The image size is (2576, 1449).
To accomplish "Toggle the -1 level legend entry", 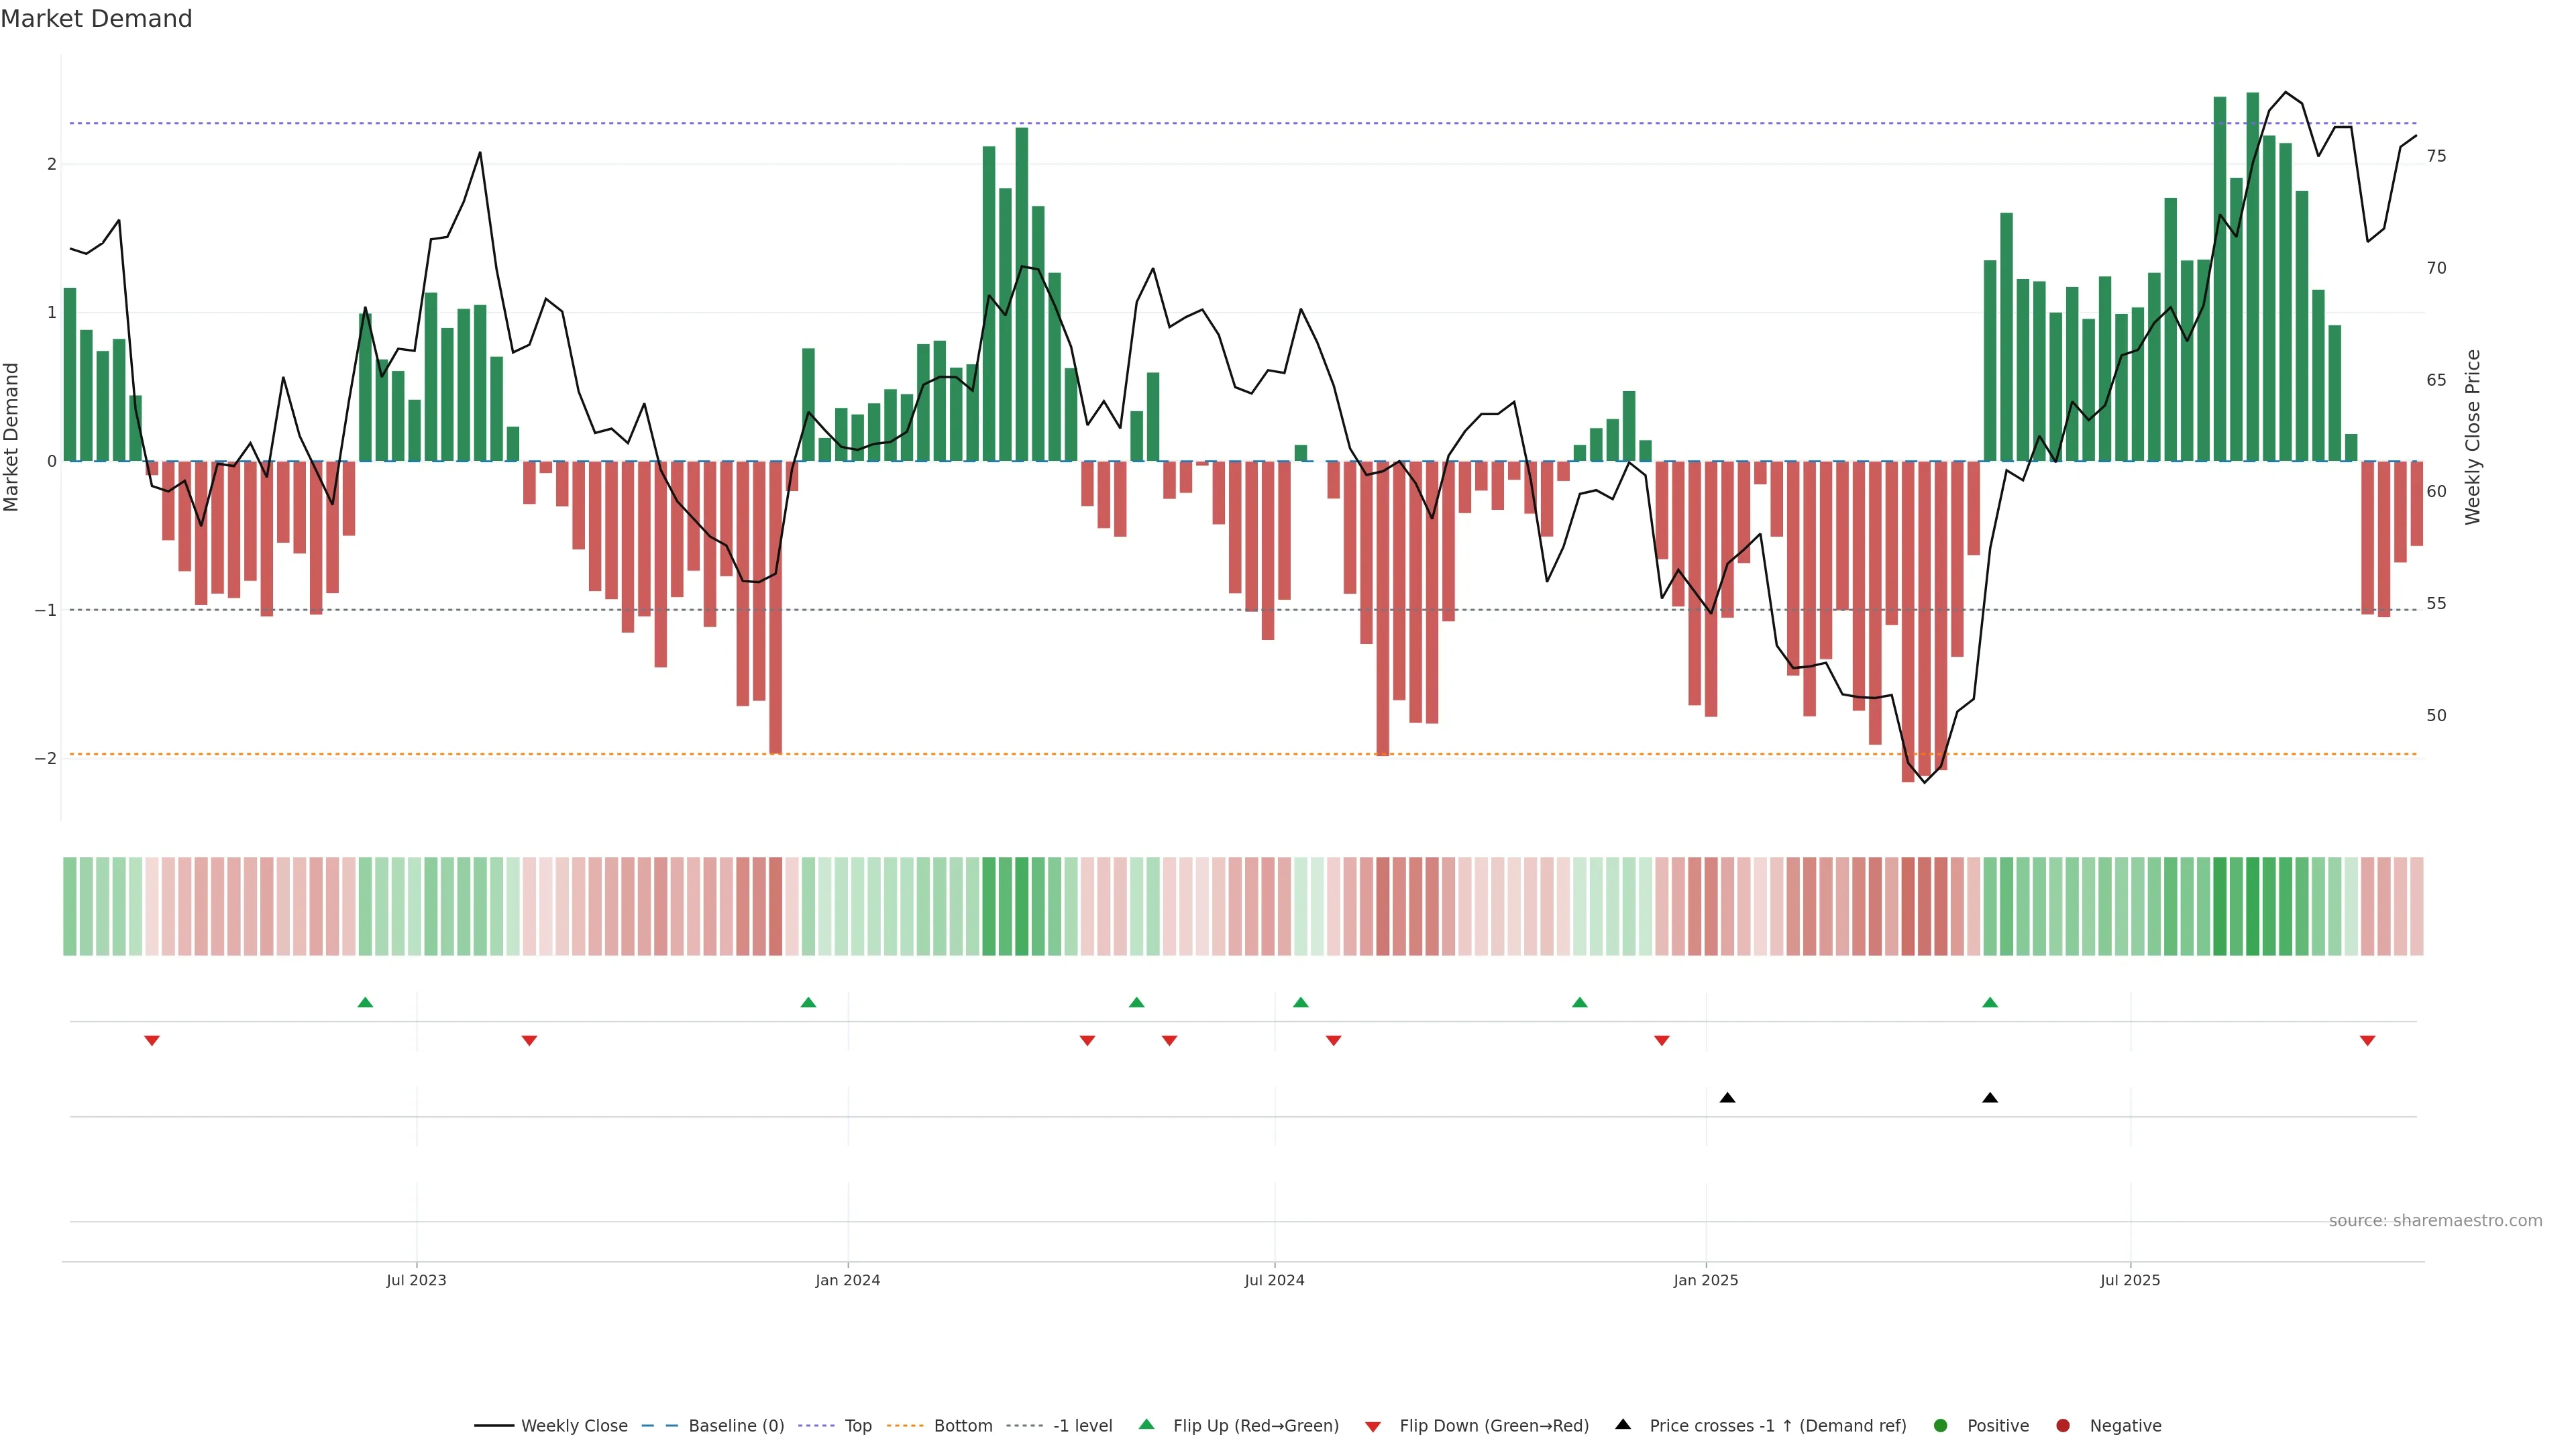I will pyautogui.click(x=1082, y=1425).
